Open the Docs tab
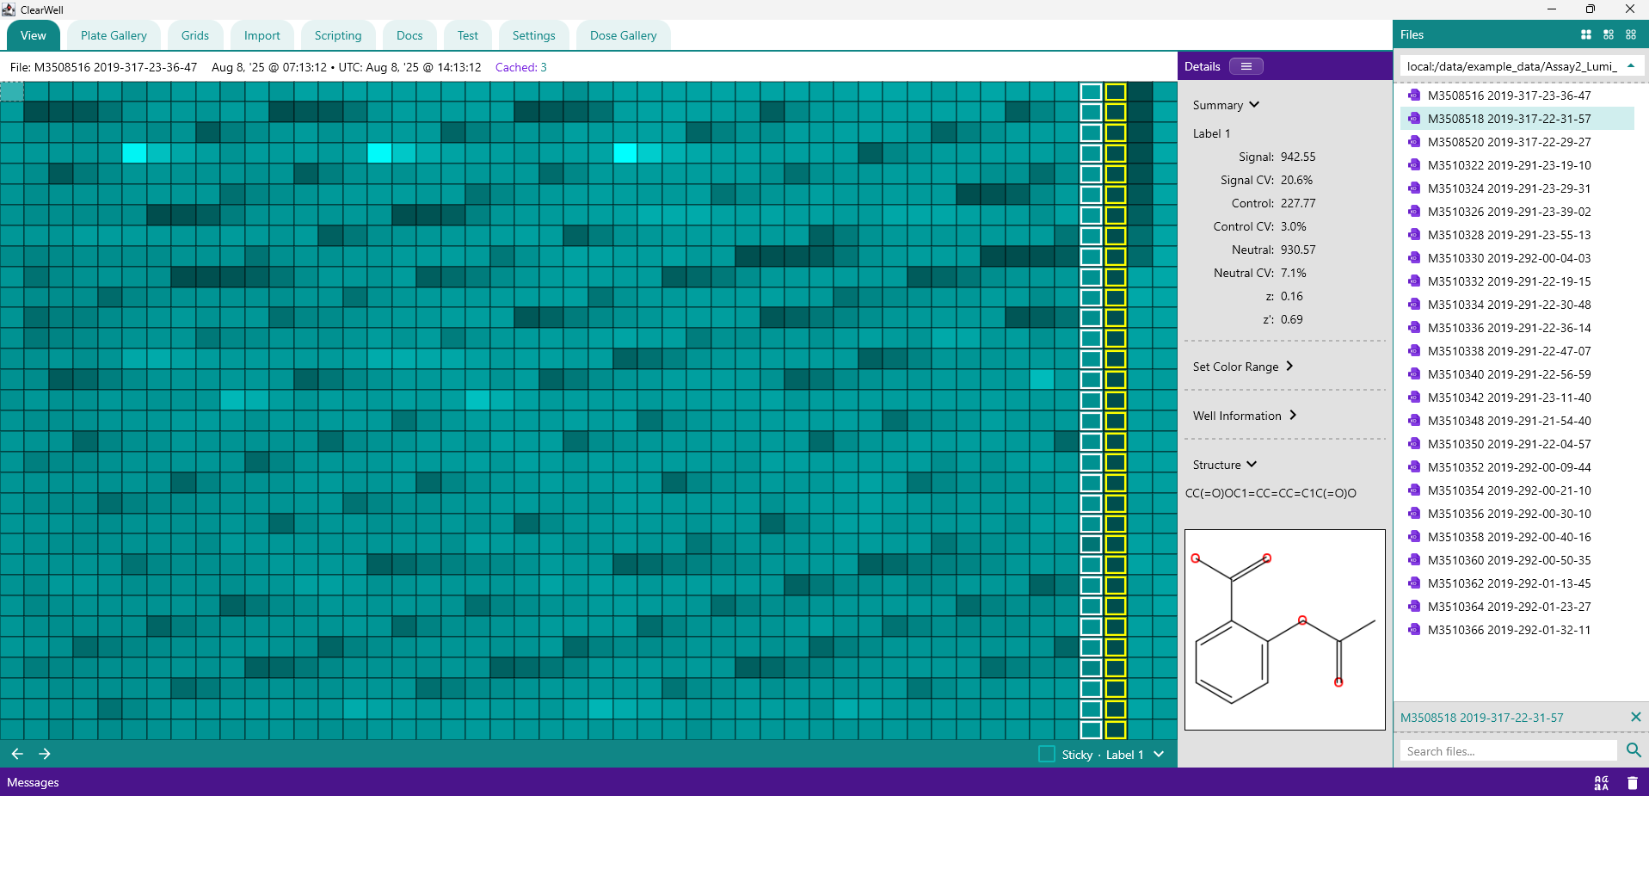Screen dimensions: 1649x888 [x=409, y=35]
